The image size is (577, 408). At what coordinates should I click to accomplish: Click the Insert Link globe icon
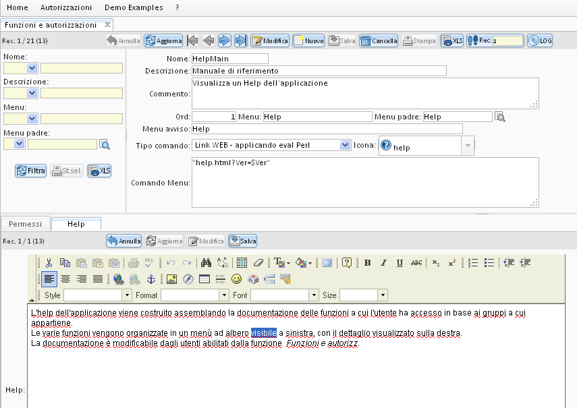tap(119, 279)
